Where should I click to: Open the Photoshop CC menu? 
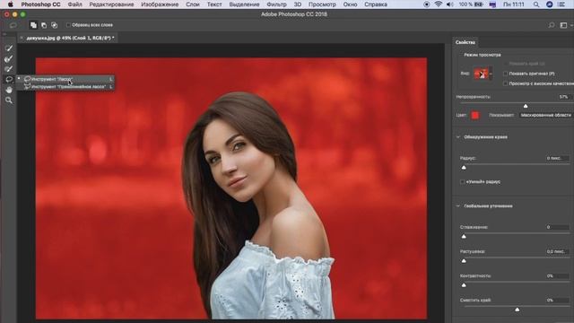pos(40,4)
